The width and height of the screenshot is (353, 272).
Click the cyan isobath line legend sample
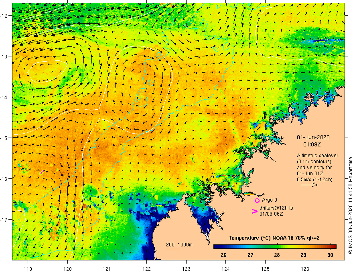tap(173, 249)
